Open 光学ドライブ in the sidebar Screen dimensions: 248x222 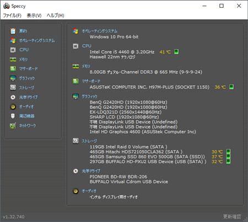28,97
